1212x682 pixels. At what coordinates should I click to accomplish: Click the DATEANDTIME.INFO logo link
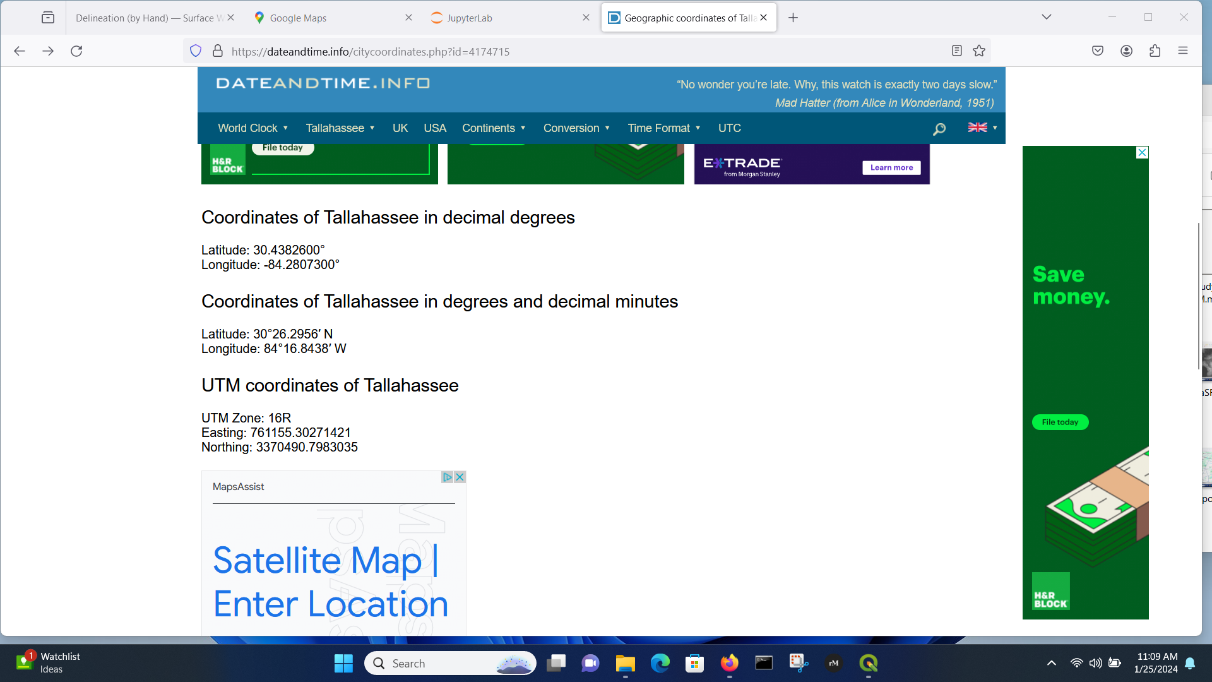click(x=323, y=83)
